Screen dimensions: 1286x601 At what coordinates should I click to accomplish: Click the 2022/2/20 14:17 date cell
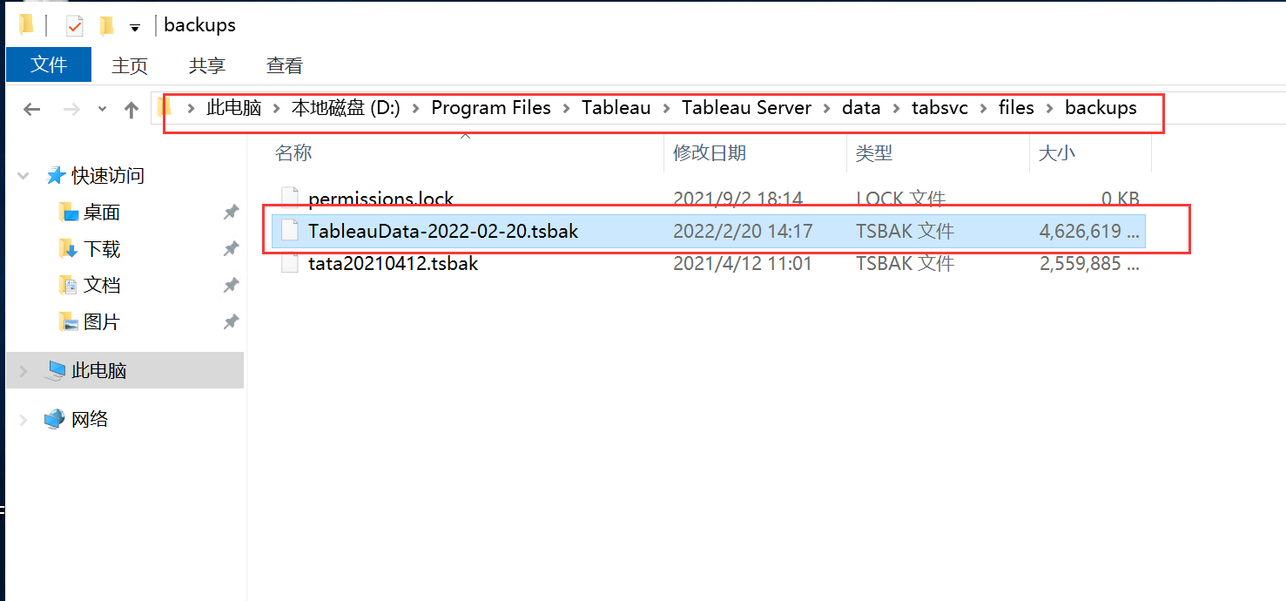coord(743,231)
